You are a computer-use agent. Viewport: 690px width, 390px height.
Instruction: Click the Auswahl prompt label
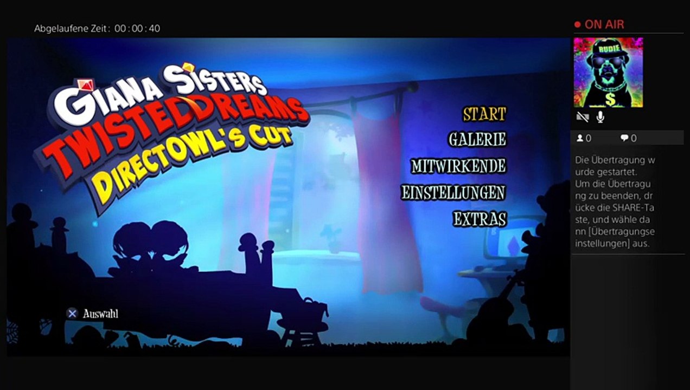(100, 314)
